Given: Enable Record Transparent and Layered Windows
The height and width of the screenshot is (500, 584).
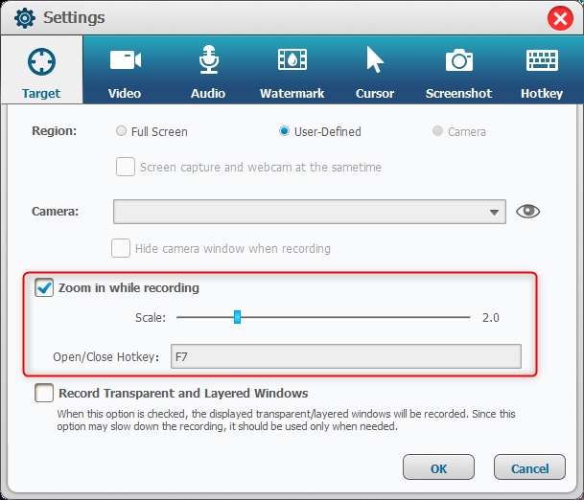Looking at the screenshot, I should pos(44,393).
